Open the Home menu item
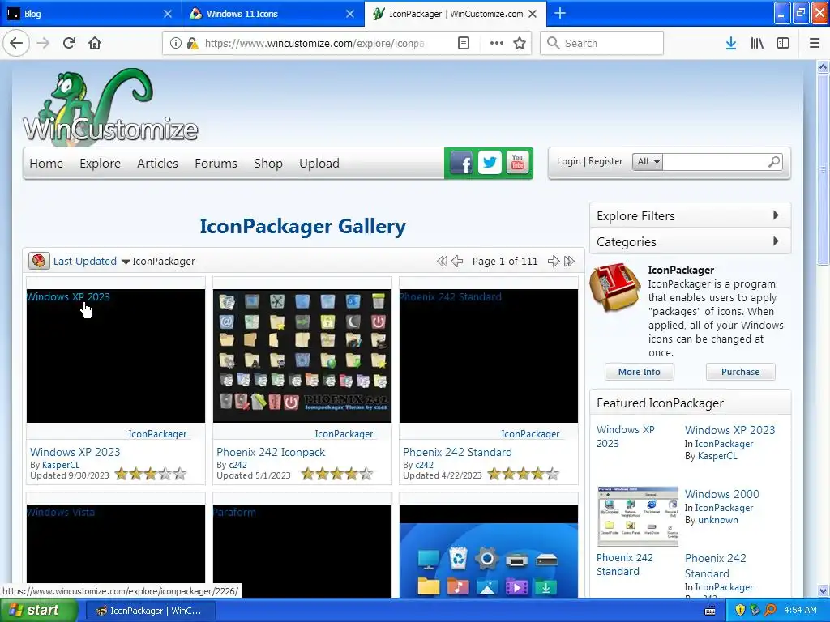Viewport: 830px width, 622px height. pyautogui.click(x=46, y=164)
